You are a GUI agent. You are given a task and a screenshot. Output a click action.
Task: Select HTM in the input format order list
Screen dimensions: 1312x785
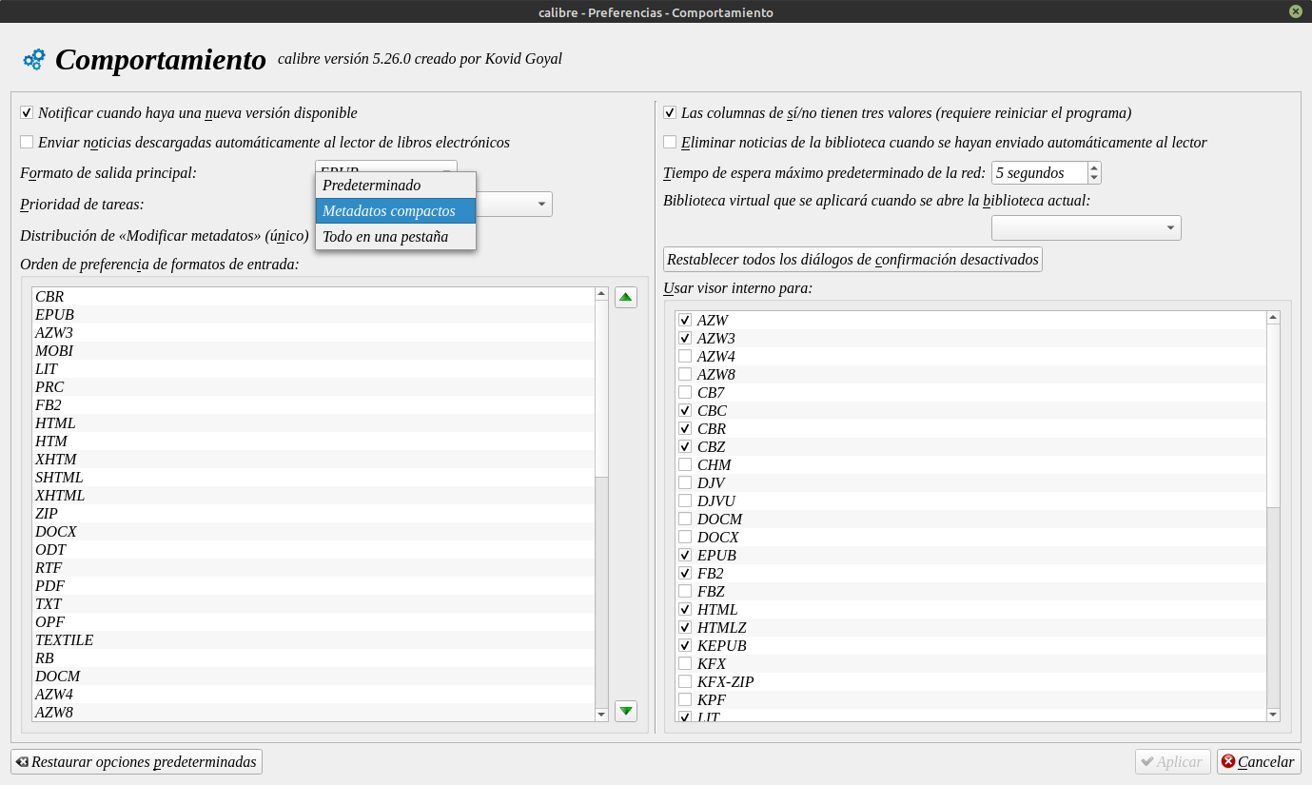tap(313, 442)
